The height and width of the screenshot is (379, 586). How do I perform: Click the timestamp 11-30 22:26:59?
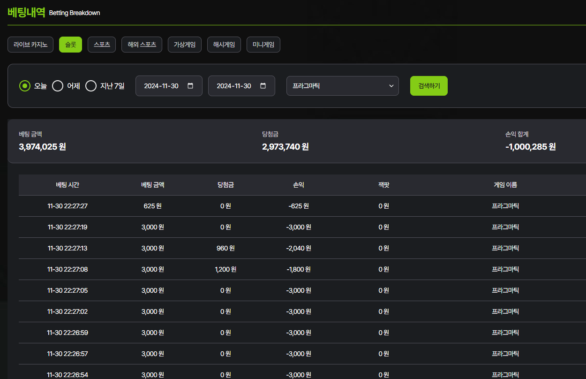click(x=68, y=333)
